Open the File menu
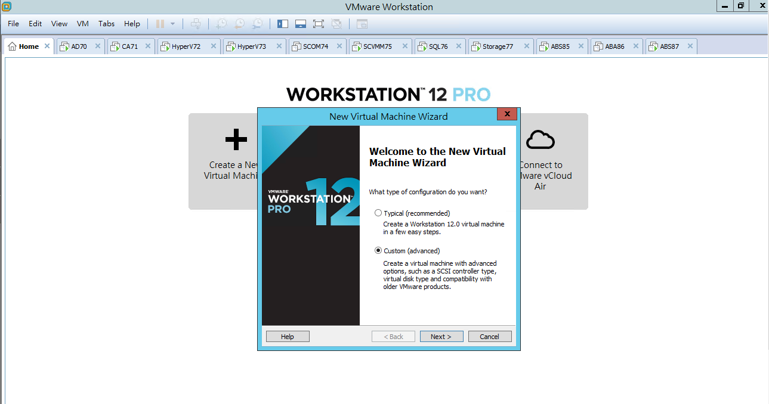 click(x=13, y=24)
